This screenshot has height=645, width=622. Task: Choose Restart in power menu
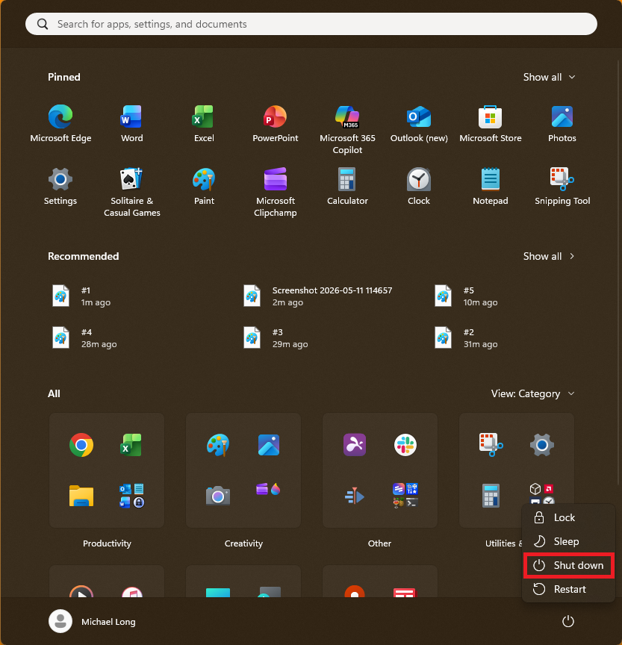568,589
